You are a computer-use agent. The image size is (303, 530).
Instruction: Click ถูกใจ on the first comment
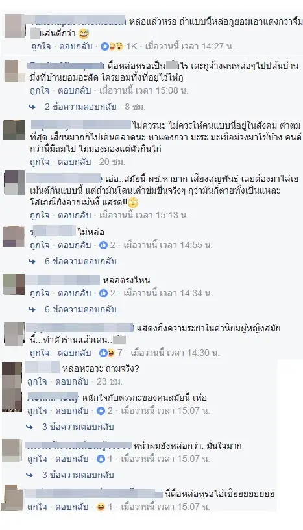(x=41, y=46)
